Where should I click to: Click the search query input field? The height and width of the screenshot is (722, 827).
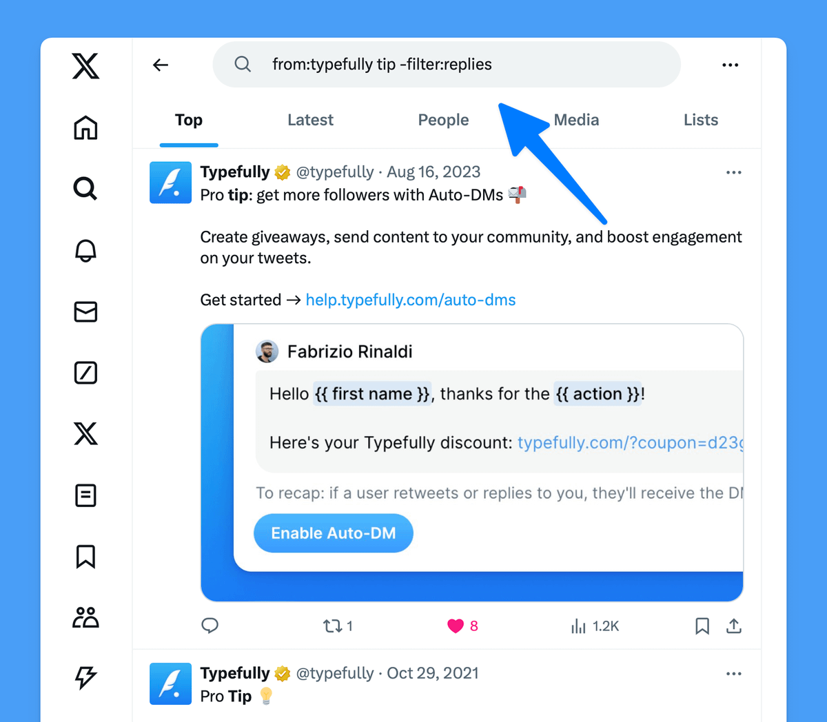click(x=447, y=64)
